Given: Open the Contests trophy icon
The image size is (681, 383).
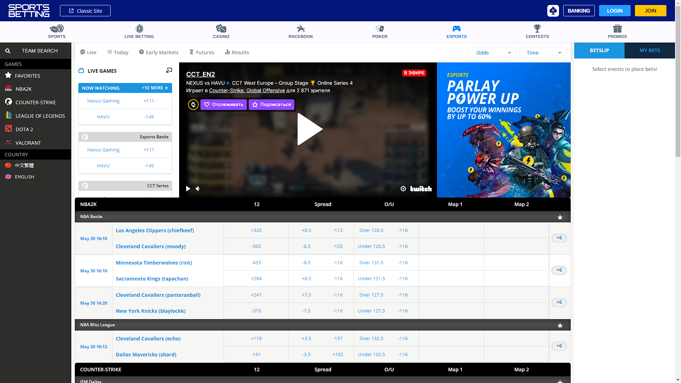Looking at the screenshot, I should click(537, 29).
